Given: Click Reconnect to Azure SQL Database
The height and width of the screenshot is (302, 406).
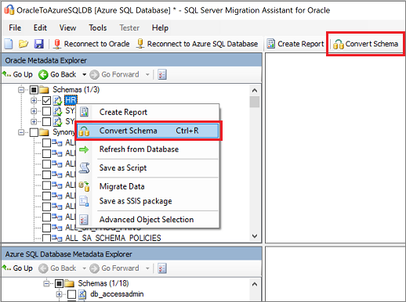Looking at the screenshot, I should pos(198,44).
